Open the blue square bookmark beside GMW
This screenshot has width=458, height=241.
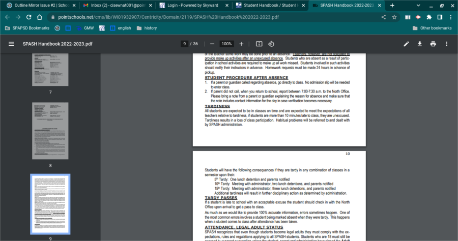coord(68,28)
